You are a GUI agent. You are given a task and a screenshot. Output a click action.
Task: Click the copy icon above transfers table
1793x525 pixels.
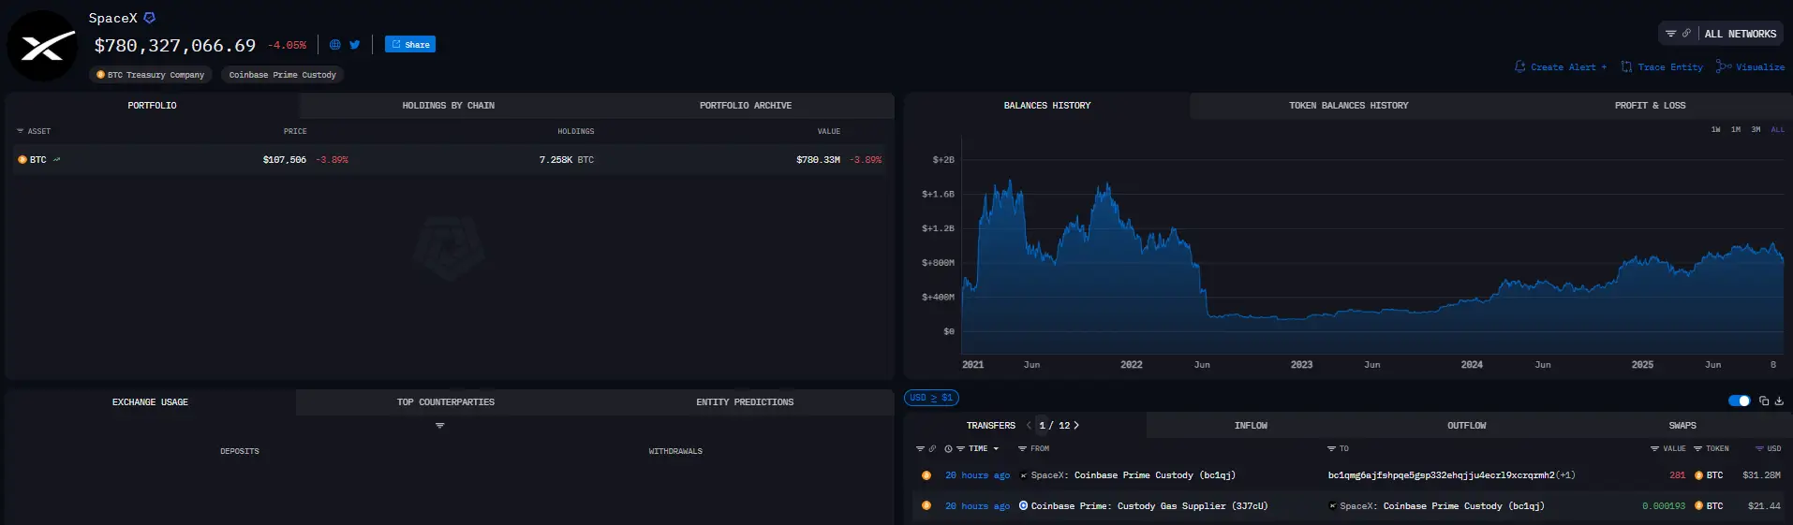click(1764, 401)
